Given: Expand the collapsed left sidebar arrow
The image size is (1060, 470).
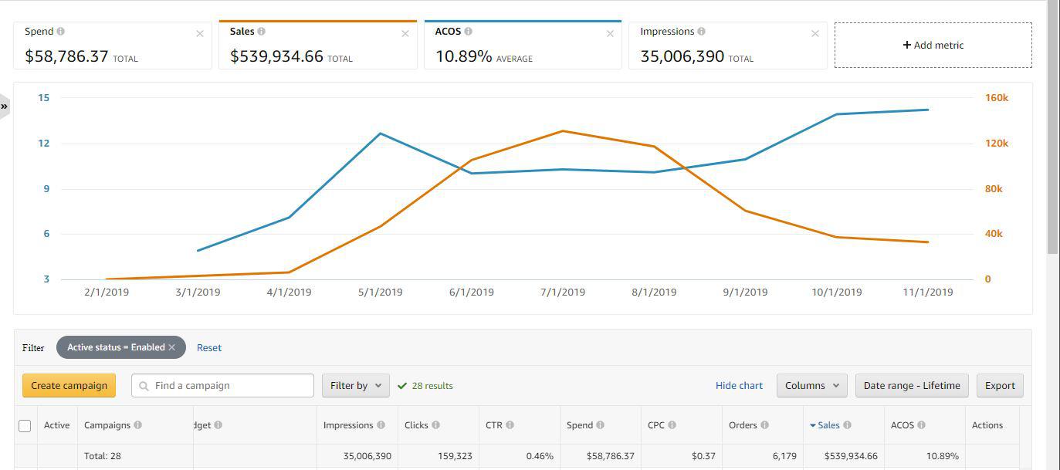Looking at the screenshot, I should [5, 106].
